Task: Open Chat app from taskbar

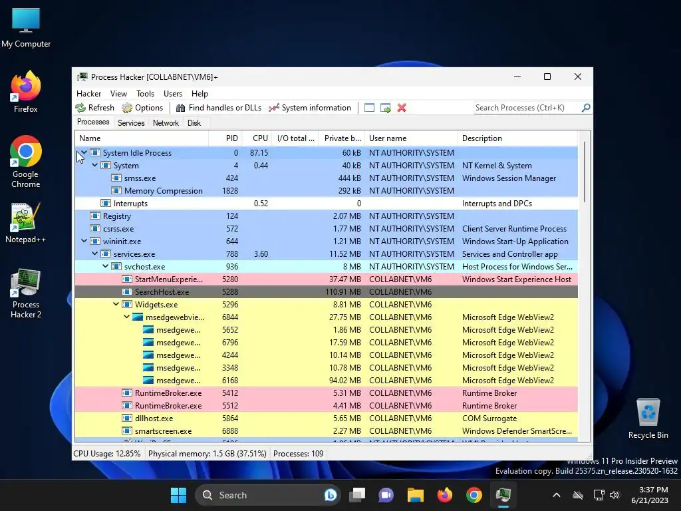Action: point(386,495)
